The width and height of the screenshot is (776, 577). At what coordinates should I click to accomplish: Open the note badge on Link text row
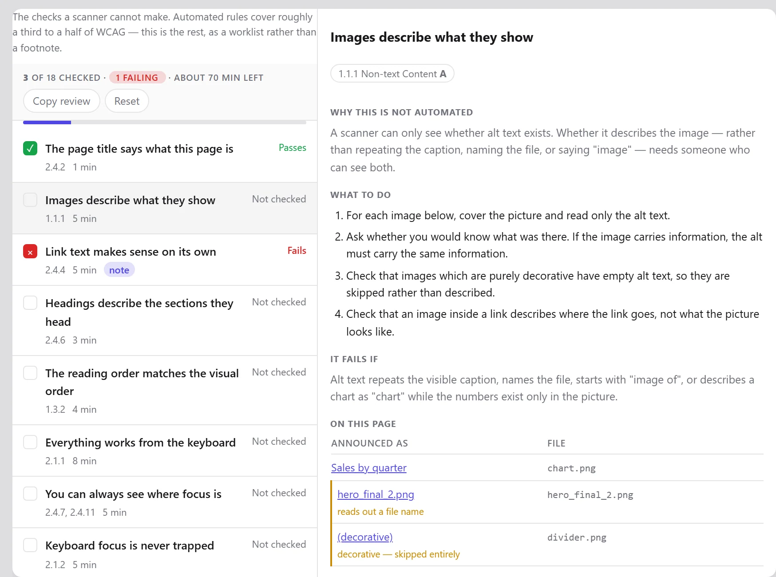[x=119, y=270]
